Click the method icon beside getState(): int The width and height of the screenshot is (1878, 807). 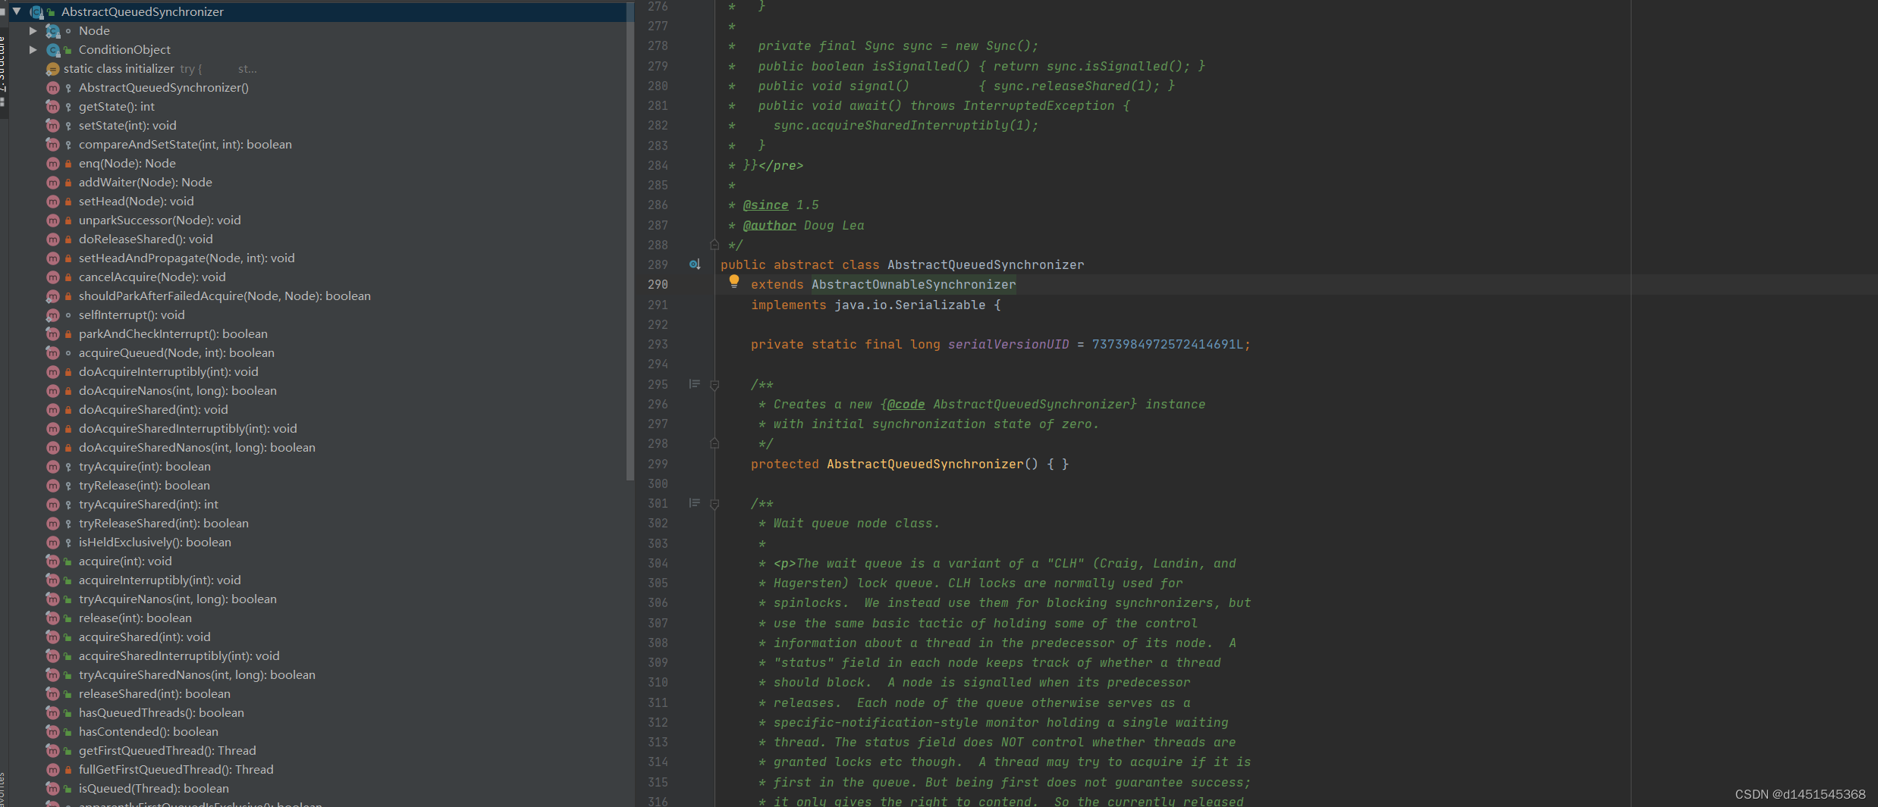click(x=52, y=106)
